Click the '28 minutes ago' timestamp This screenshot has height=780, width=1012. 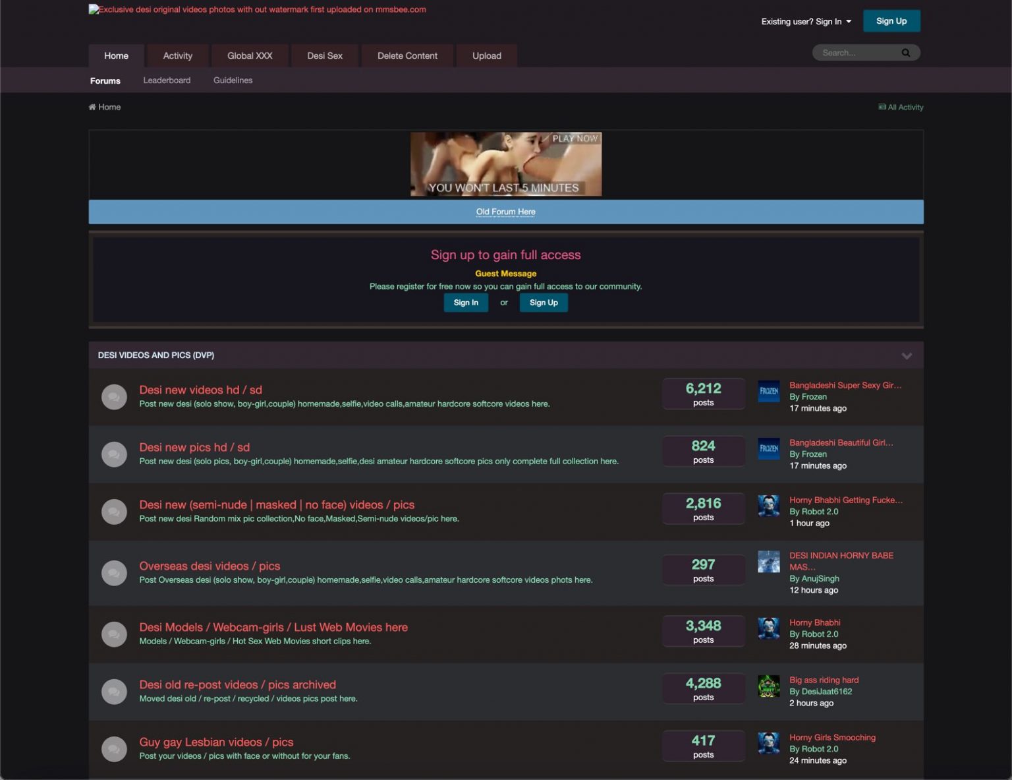[x=818, y=646]
